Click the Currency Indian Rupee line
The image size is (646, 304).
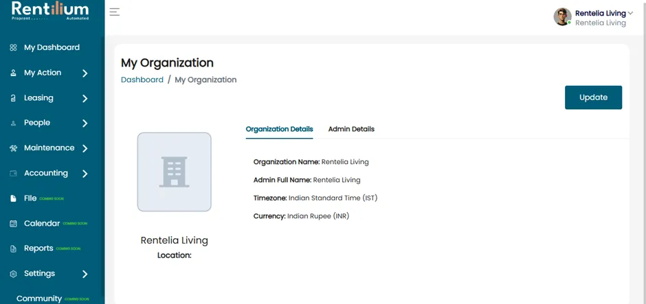301,216
